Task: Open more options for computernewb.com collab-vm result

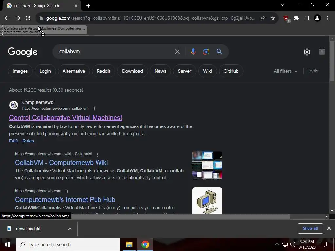Action: (x=94, y=109)
